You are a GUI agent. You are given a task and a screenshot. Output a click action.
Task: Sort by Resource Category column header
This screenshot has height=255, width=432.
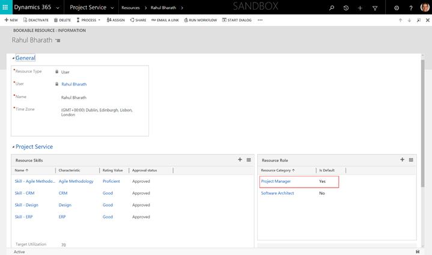tap(278, 170)
